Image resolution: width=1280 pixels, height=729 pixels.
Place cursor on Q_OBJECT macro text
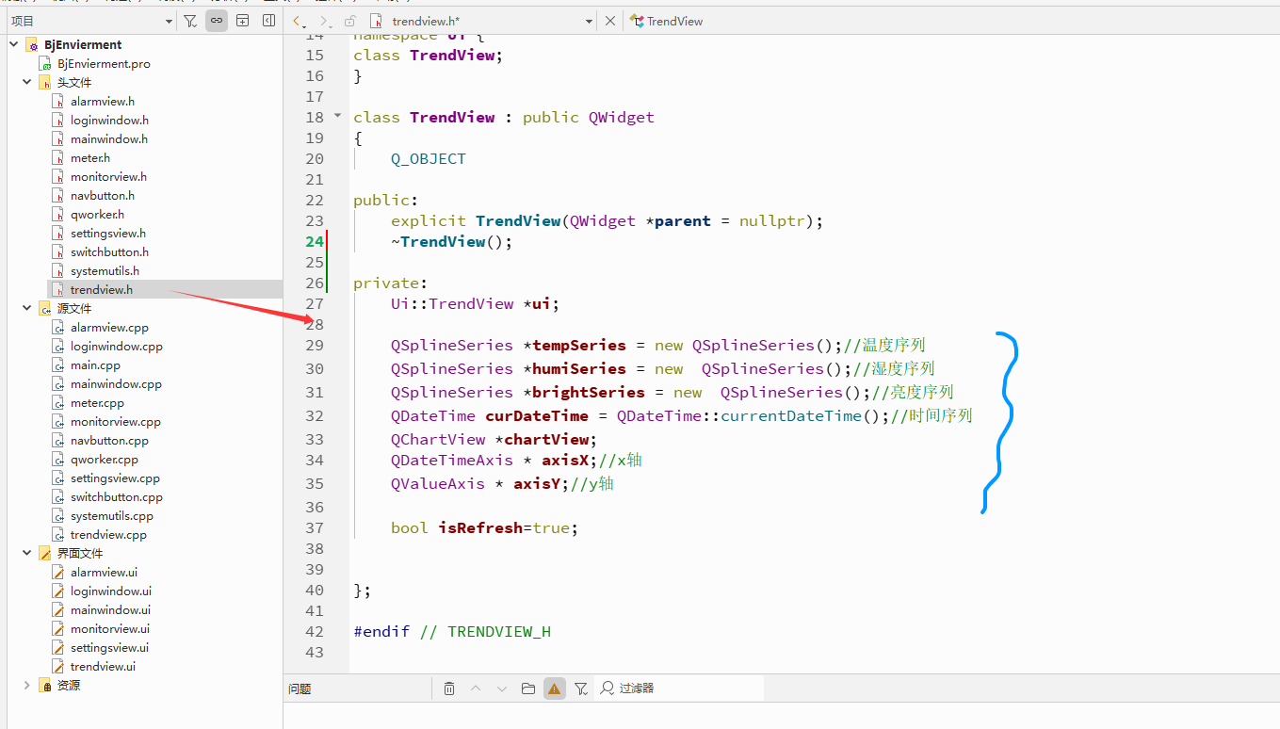coord(429,158)
